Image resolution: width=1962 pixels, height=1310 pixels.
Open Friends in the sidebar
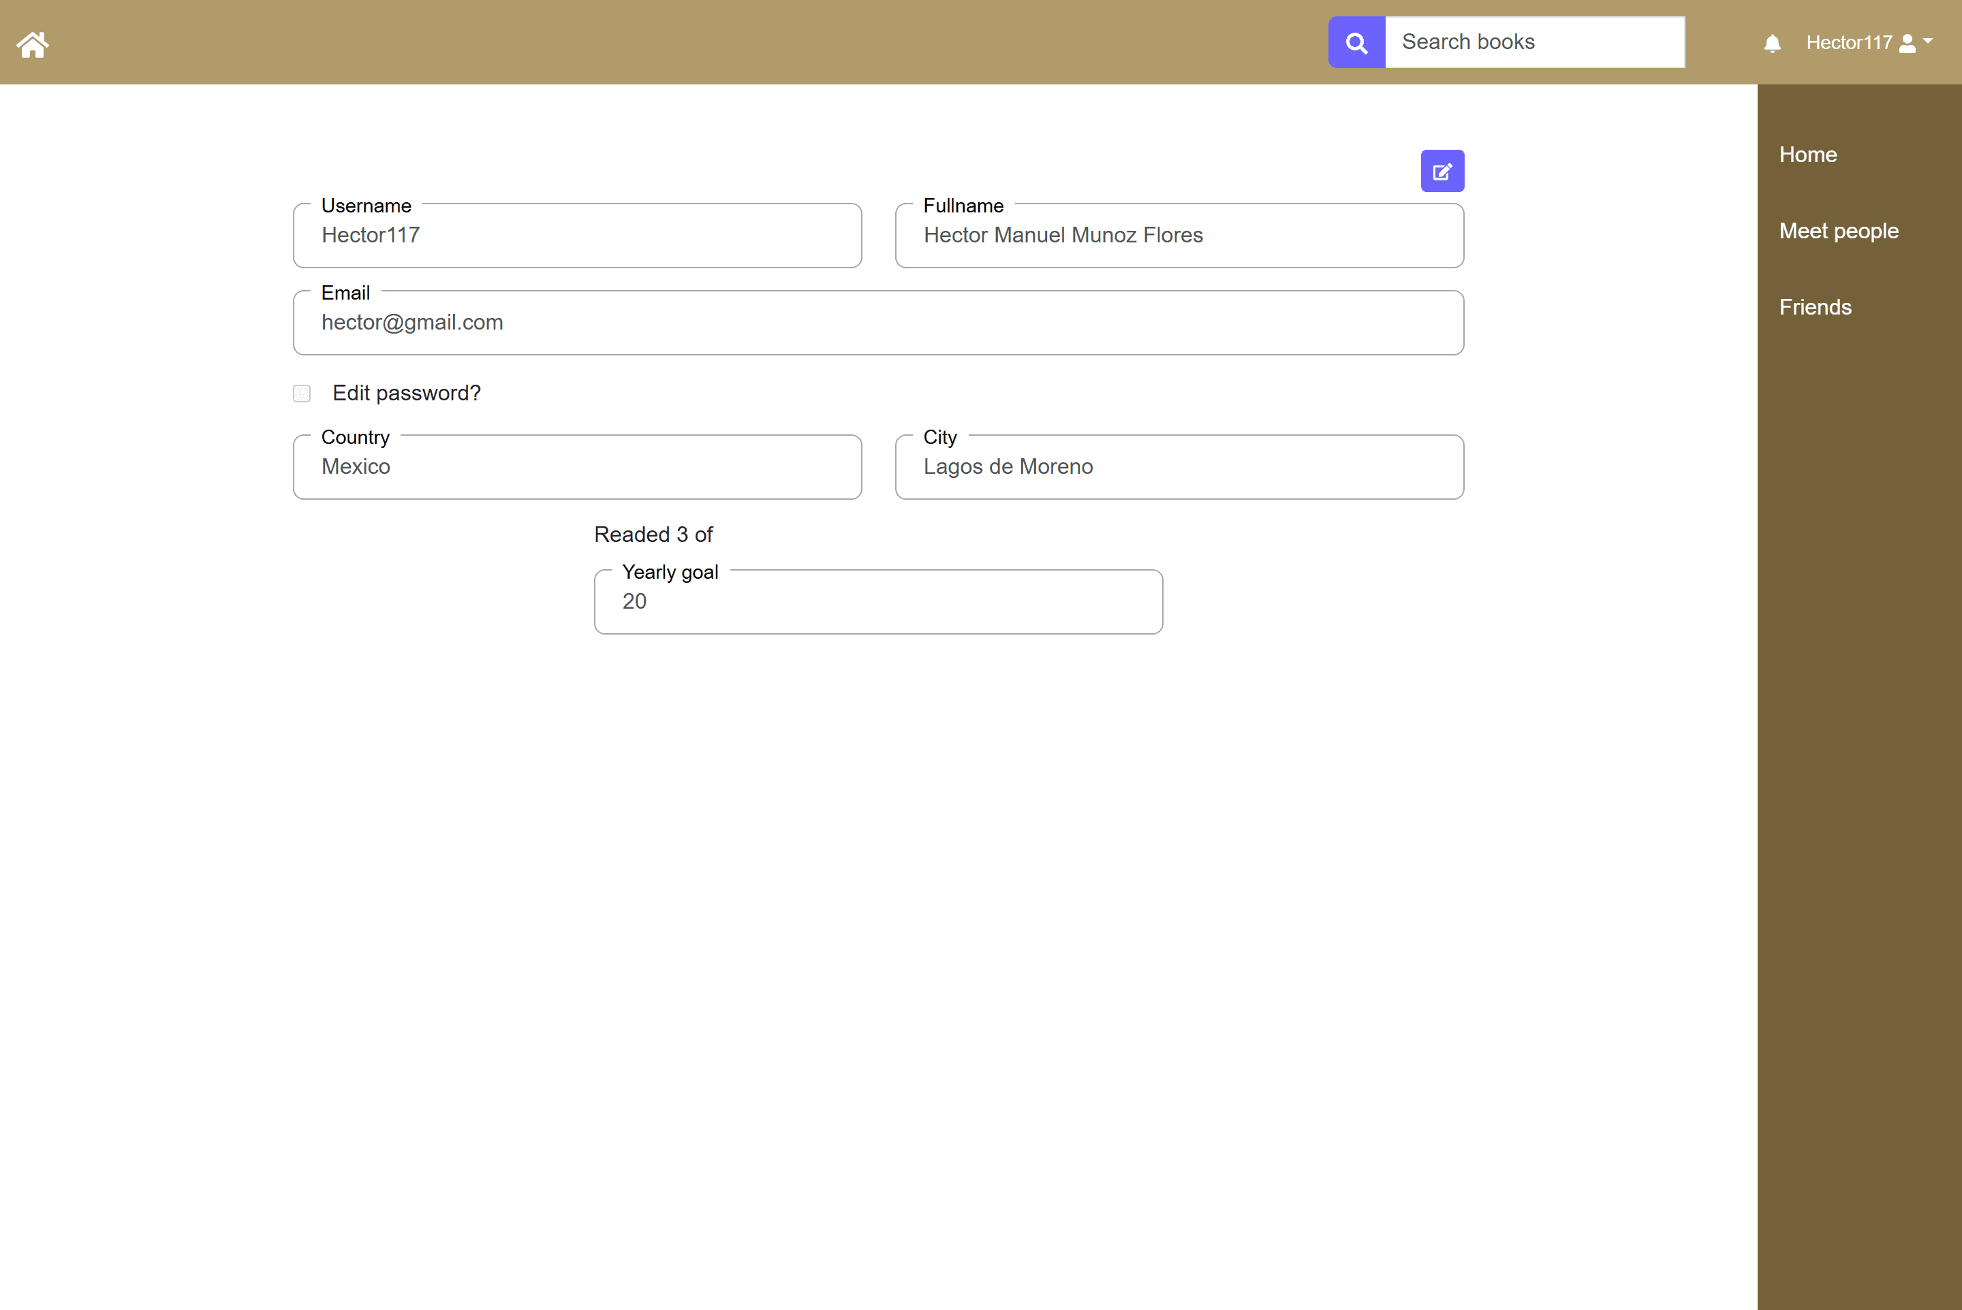click(1815, 306)
